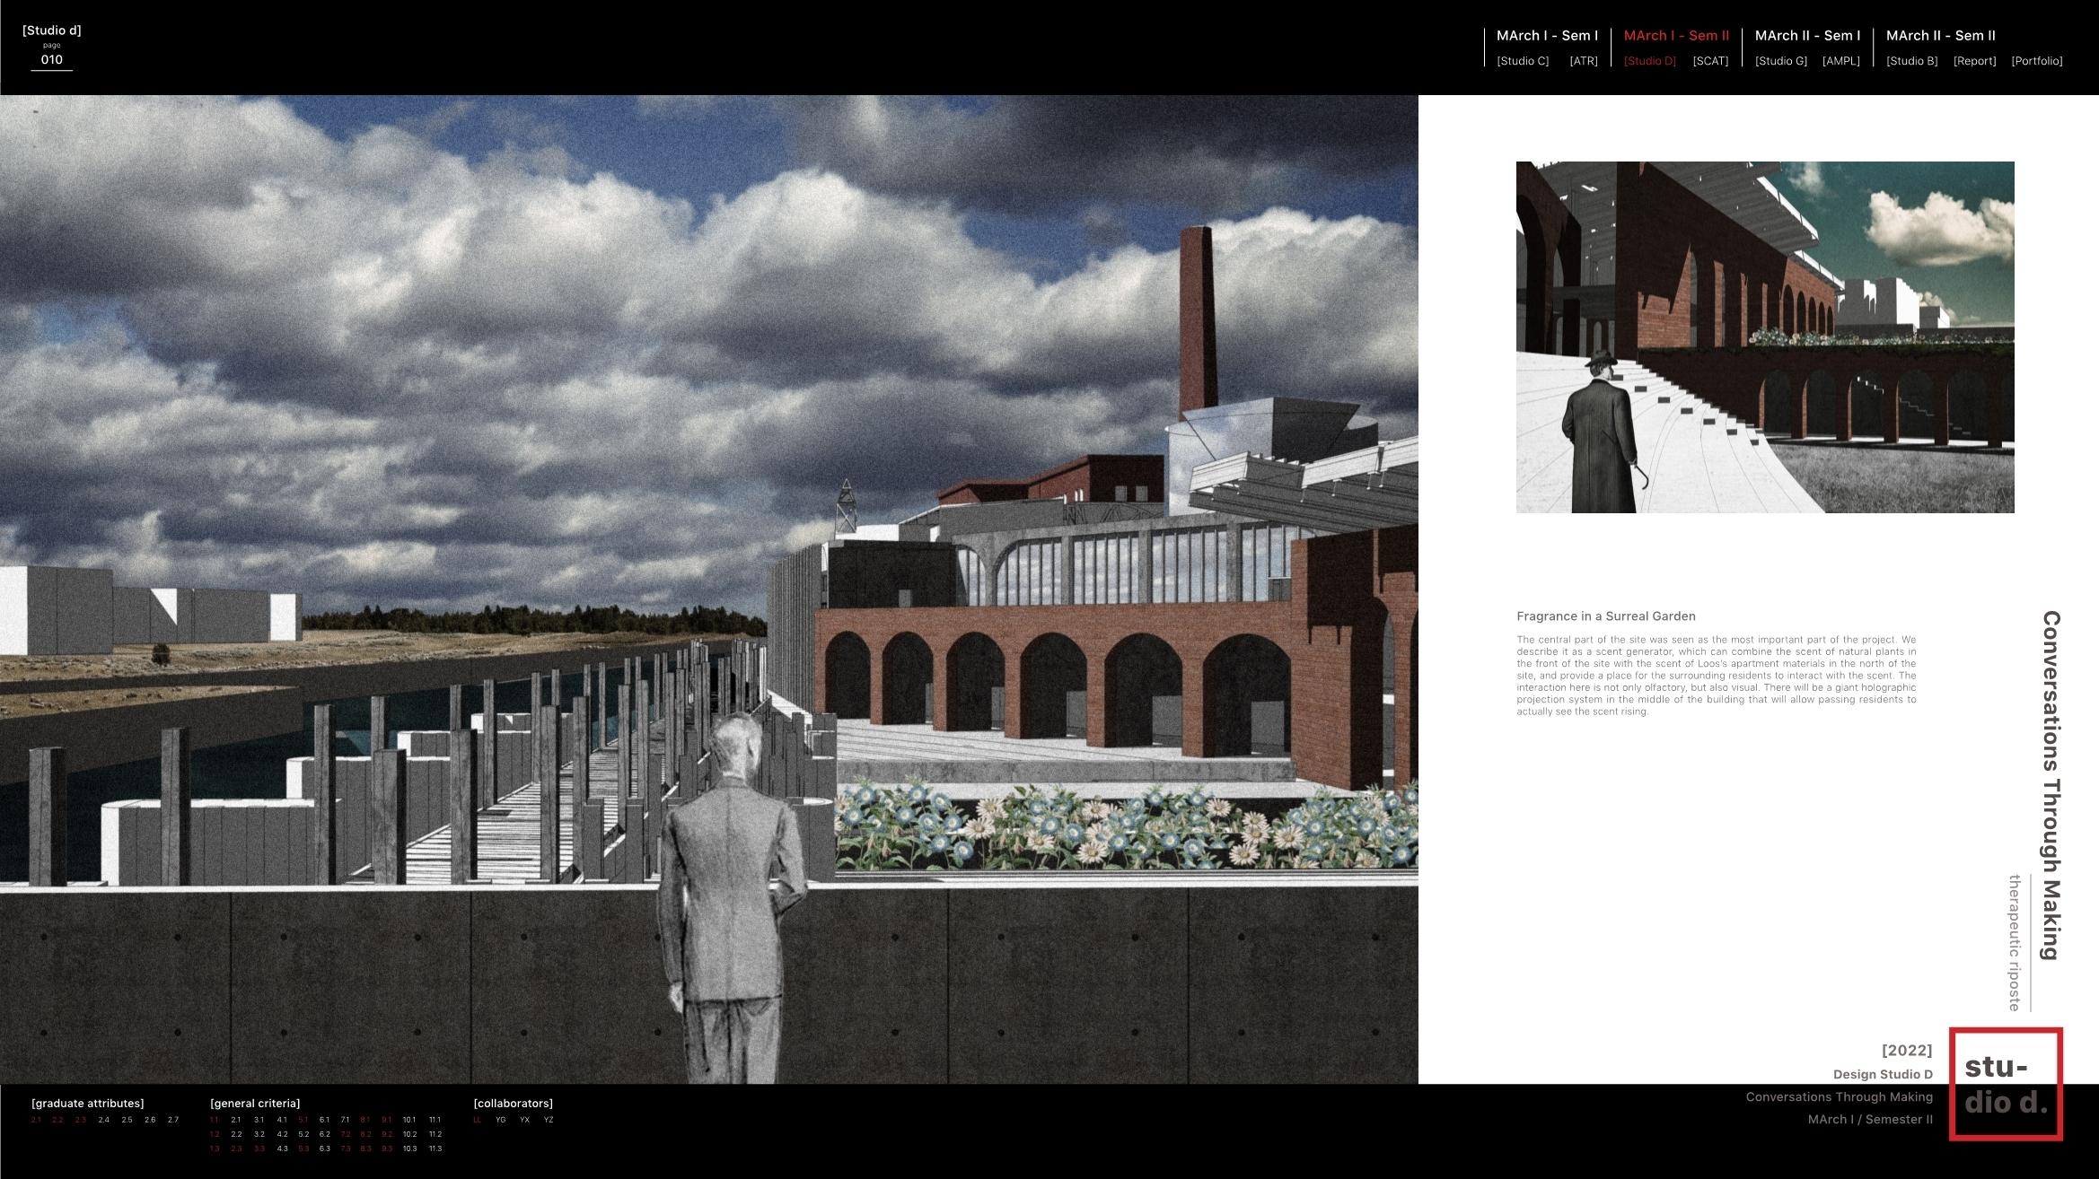Go to the MArch II - Sem II section
The image size is (2099, 1179).
click(1940, 36)
